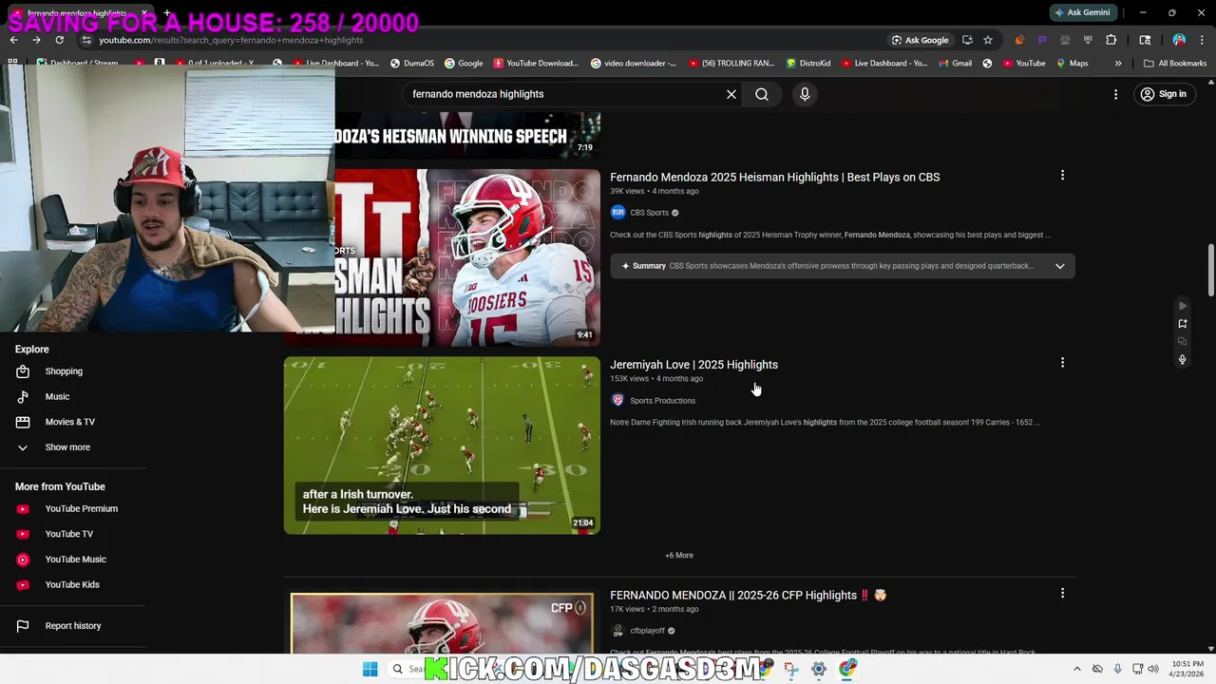Open the Extensions puzzle-piece menu

tap(1111, 40)
